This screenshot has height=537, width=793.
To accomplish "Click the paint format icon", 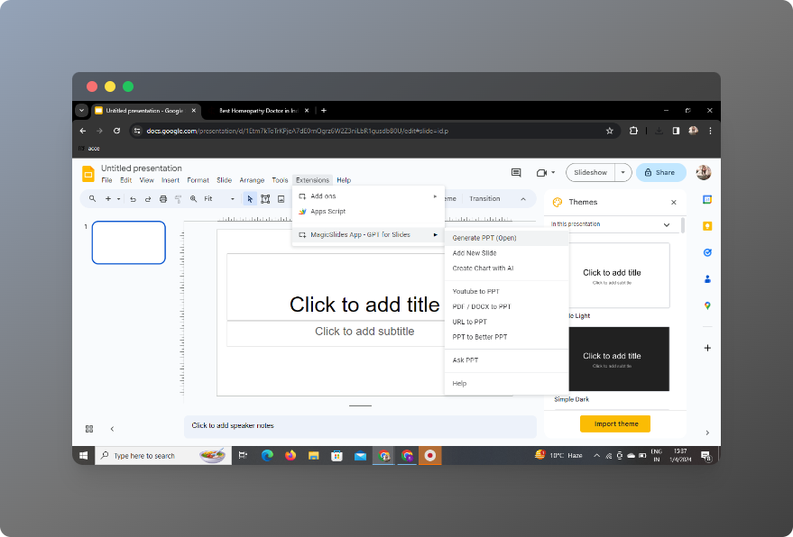I will pyautogui.click(x=178, y=199).
